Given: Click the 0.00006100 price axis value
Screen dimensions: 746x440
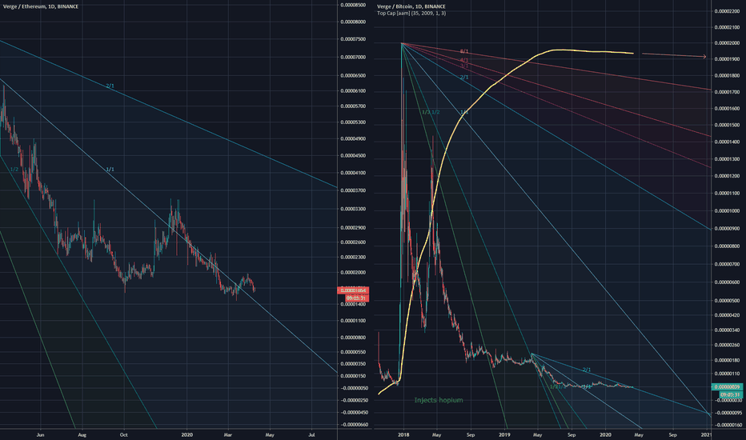Looking at the screenshot, I should pos(353,91).
